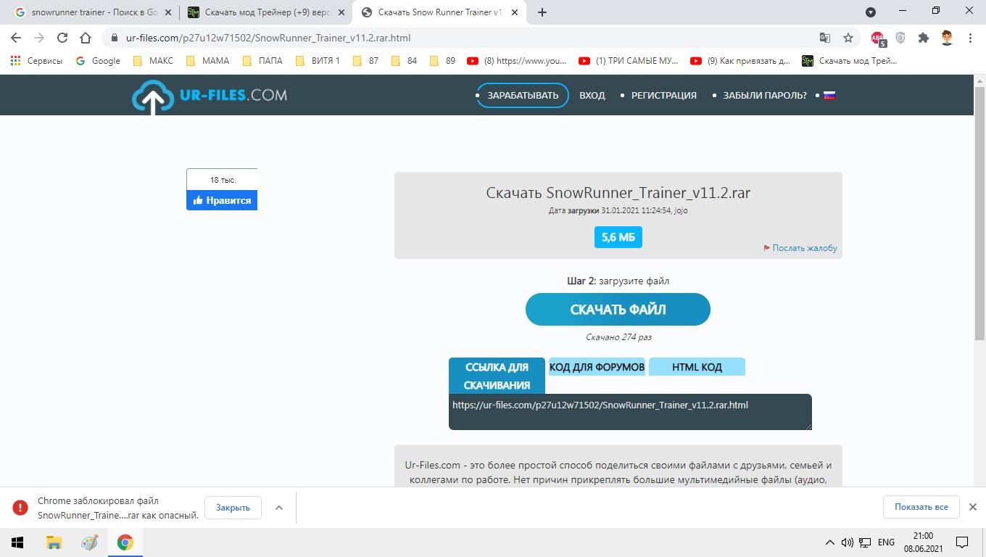Image resolution: width=986 pixels, height=557 pixels.
Task: Open the Google bookmark
Action: [98, 61]
